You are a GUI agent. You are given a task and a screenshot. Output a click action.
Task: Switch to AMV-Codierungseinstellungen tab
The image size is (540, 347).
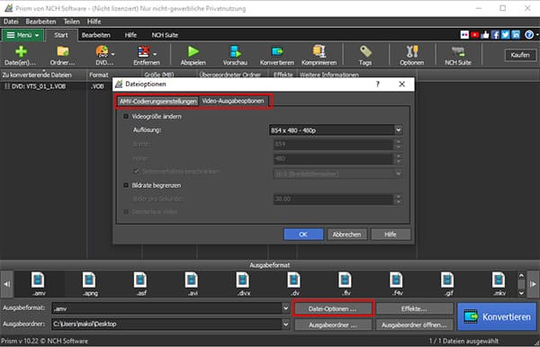[157, 101]
